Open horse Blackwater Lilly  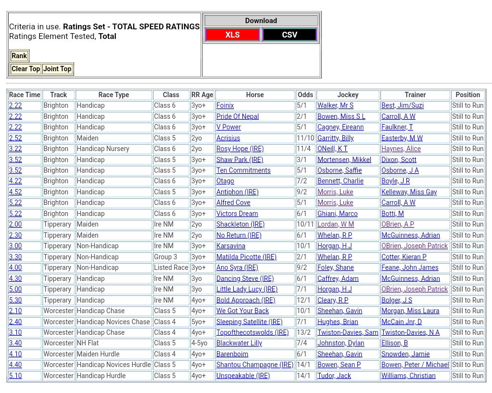click(239, 343)
